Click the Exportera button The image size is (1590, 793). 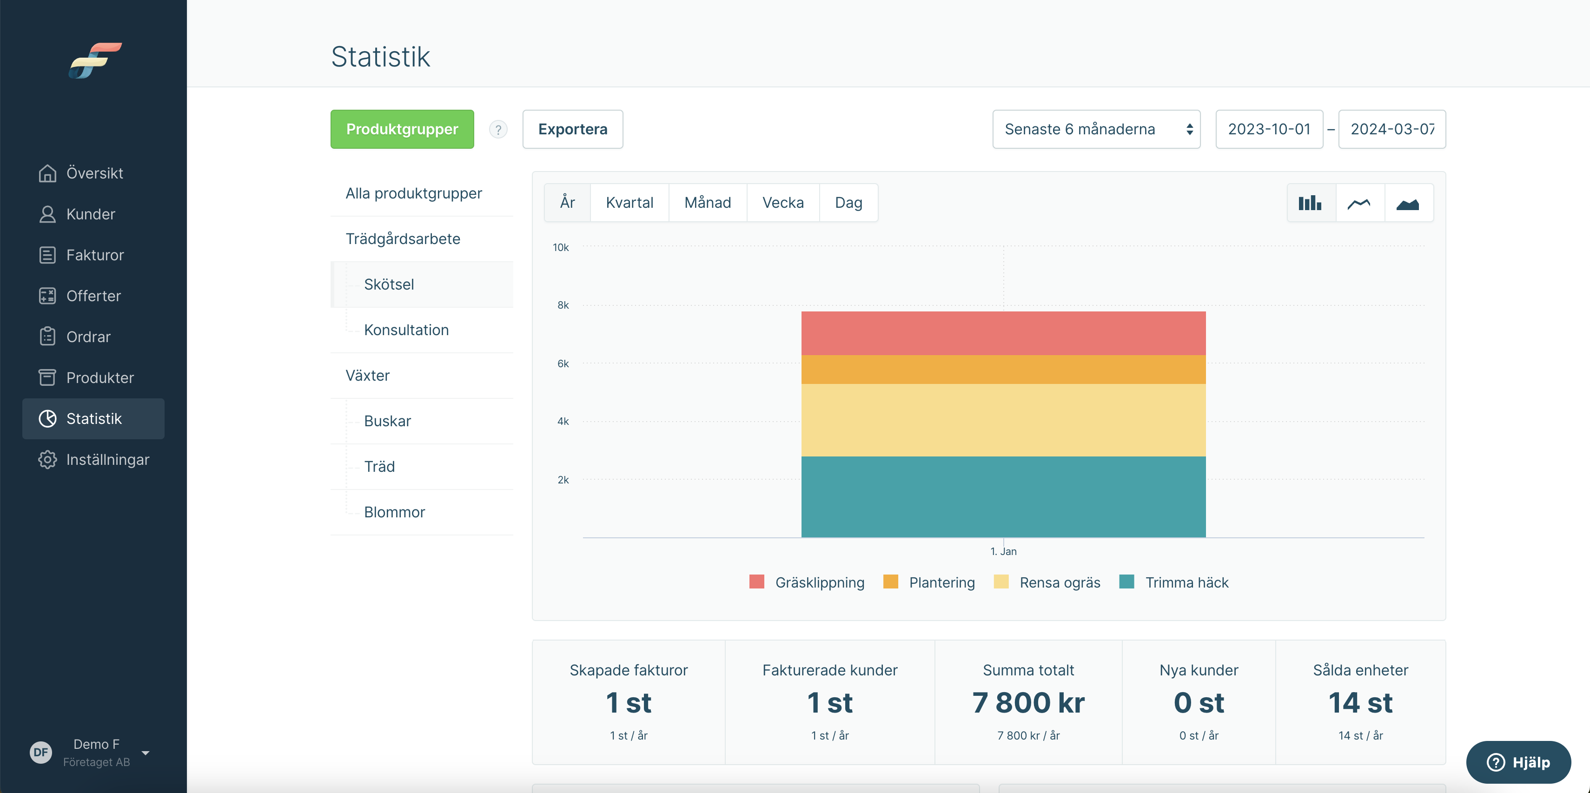click(x=573, y=129)
